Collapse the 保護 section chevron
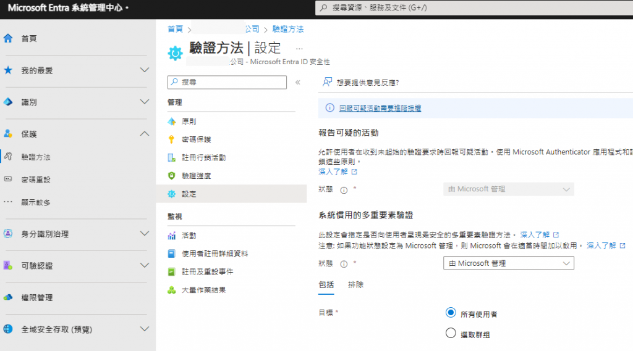Image resolution: width=633 pixels, height=351 pixels. click(x=144, y=134)
